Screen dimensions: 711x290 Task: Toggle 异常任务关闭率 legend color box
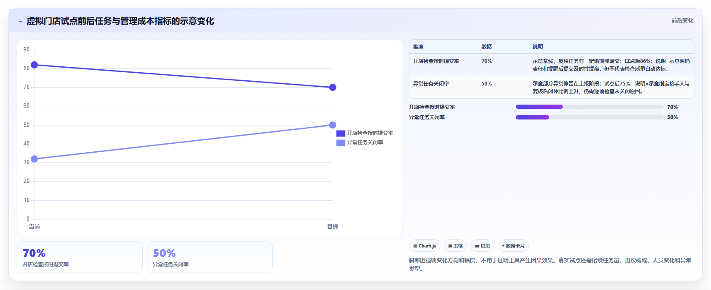click(x=340, y=142)
